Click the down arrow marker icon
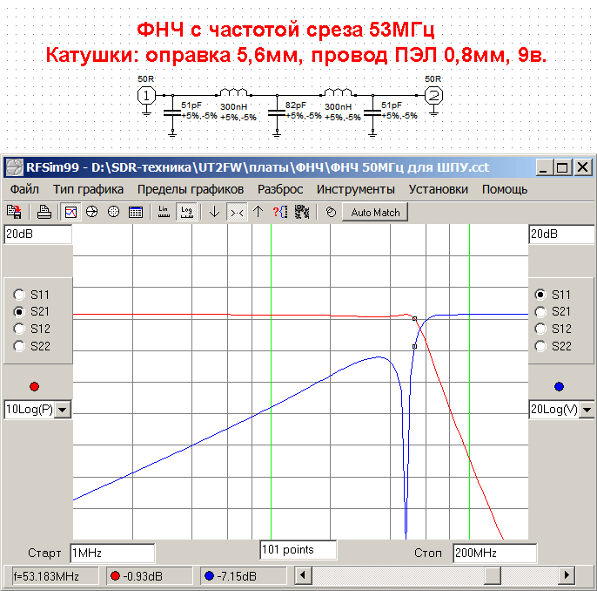Screen dimensions: 597x591 [214, 212]
